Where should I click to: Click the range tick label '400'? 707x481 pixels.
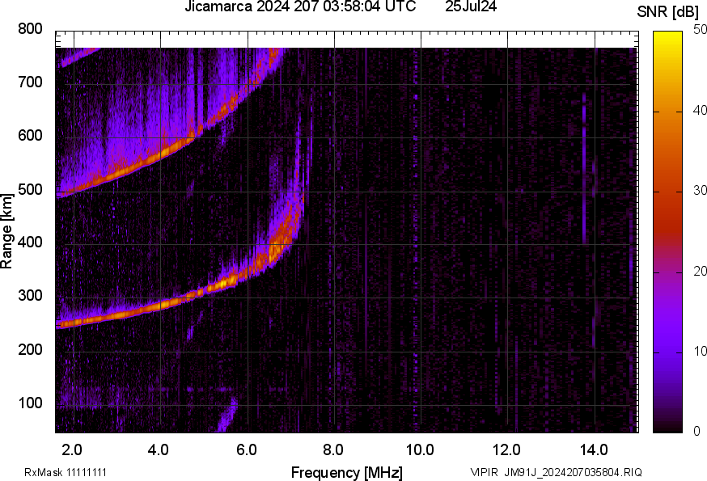click(30, 242)
